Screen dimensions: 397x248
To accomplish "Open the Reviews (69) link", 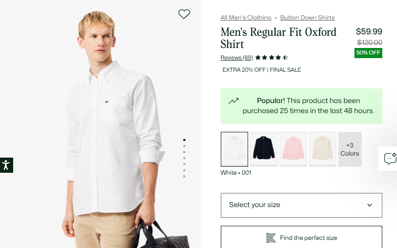I will click(237, 58).
